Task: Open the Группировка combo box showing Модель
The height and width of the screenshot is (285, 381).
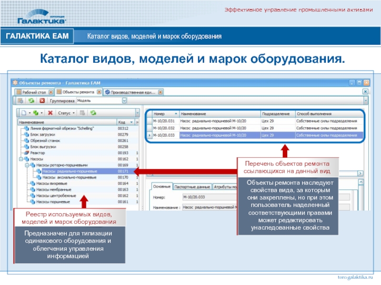Action: tap(124, 101)
